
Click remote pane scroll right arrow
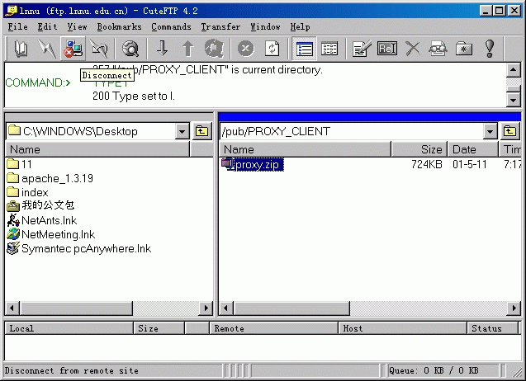click(514, 308)
